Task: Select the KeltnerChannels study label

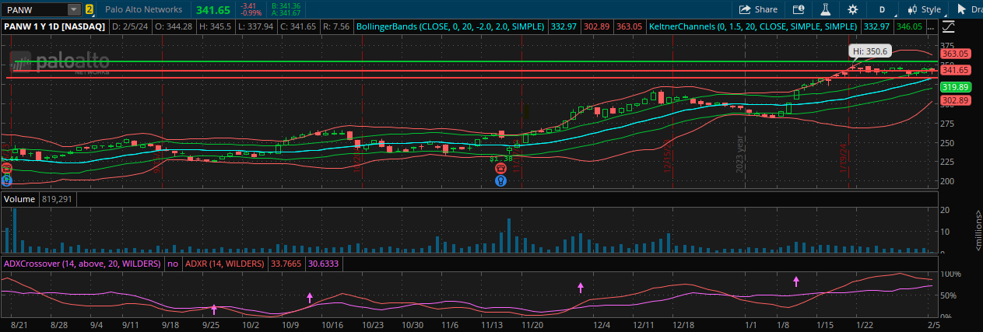Action: click(x=754, y=26)
